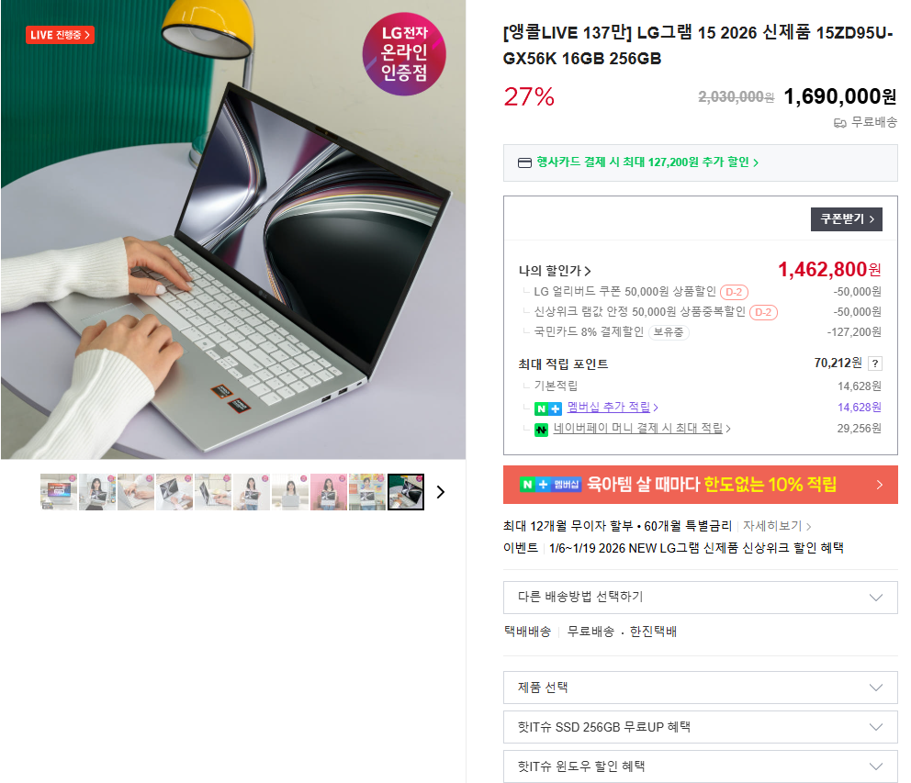Click the green Naver Pay N icon
Screen dimensions: 911x783
click(541, 430)
